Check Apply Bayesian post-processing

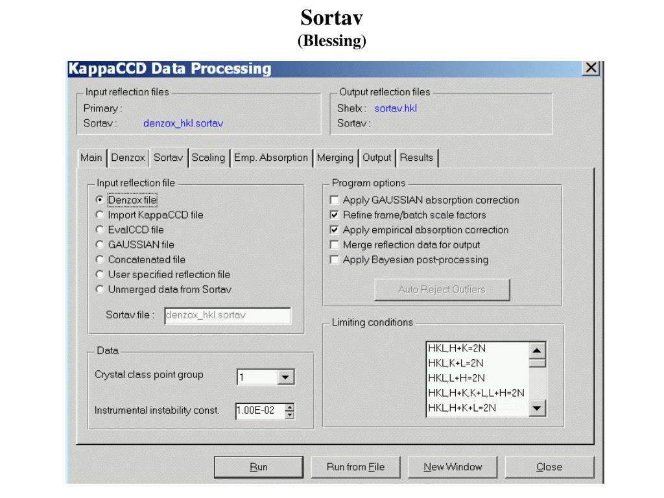tap(335, 259)
